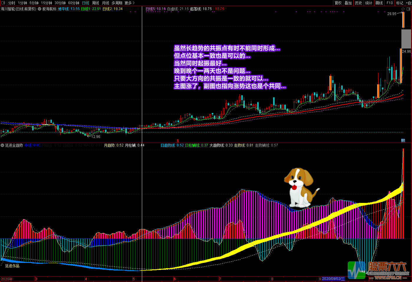Viewport: 412px width, 282px height.
Task: Switch to the 周线 weekly tab
Action: point(96,3)
